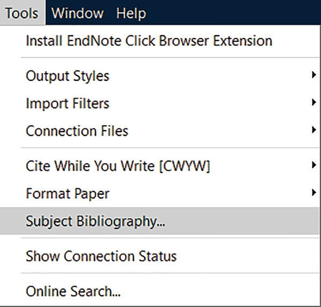Screen dimensions: 321x307
Task: Open the Tools menu
Action: coord(22,13)
